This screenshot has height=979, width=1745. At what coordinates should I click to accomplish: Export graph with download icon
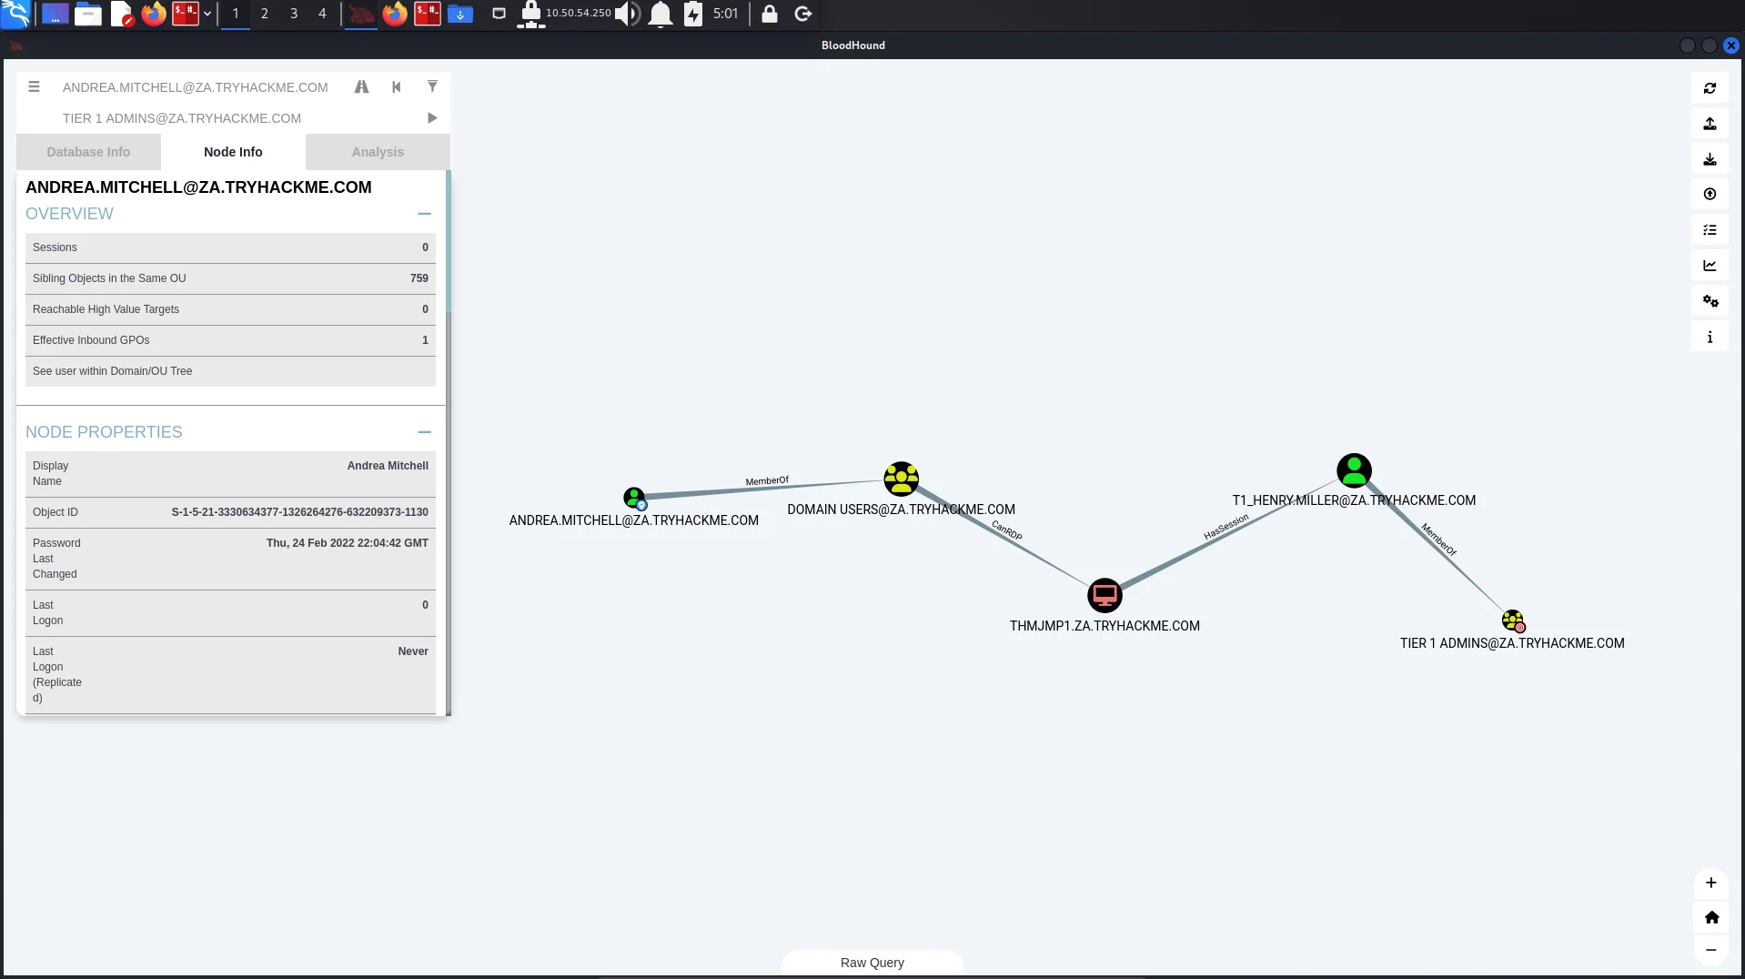pos(1710,159)
